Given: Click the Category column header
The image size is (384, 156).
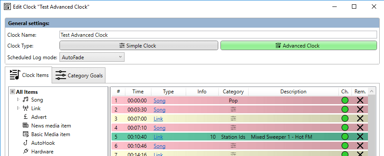Looking at the screenshot, I should tap(233, 92).
